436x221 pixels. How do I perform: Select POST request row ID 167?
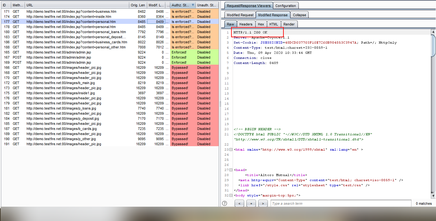110,57
